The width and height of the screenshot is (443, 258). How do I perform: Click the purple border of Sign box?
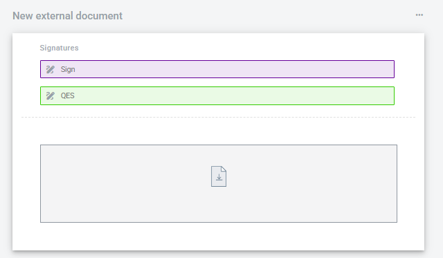click(x=217, y=61)
